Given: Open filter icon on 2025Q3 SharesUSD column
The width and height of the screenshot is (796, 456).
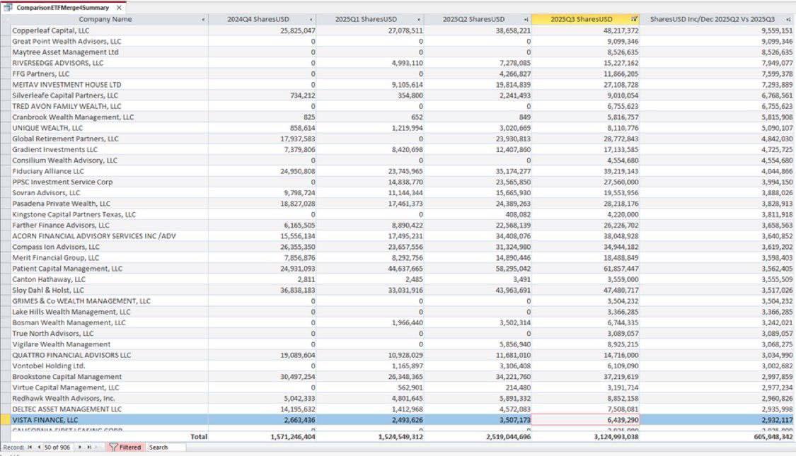Looking at the screenshot, I should (633, 20).
